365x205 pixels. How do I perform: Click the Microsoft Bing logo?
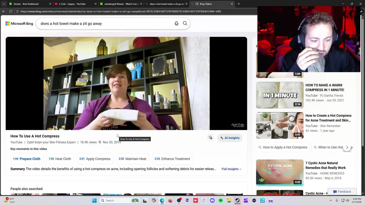19,24
